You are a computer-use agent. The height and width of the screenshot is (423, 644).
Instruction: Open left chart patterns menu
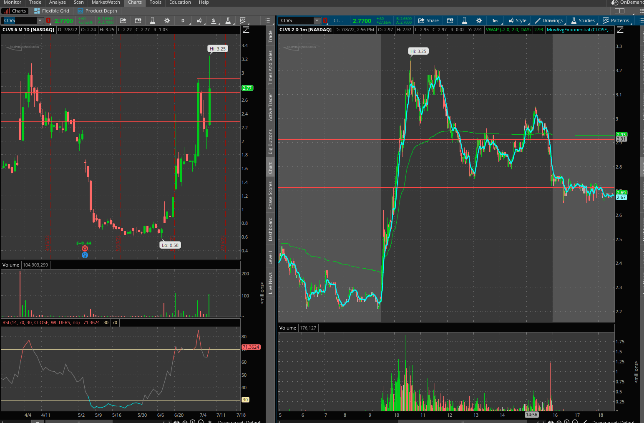click(243, 20)
